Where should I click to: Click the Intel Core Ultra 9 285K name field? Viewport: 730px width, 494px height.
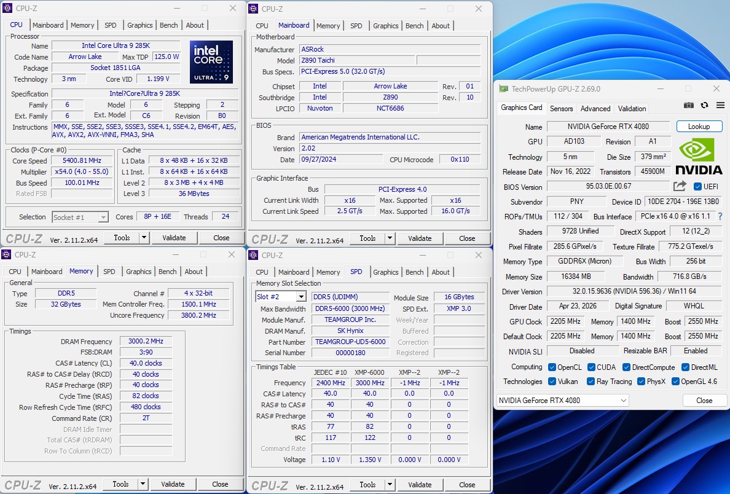tap(116, 45)
